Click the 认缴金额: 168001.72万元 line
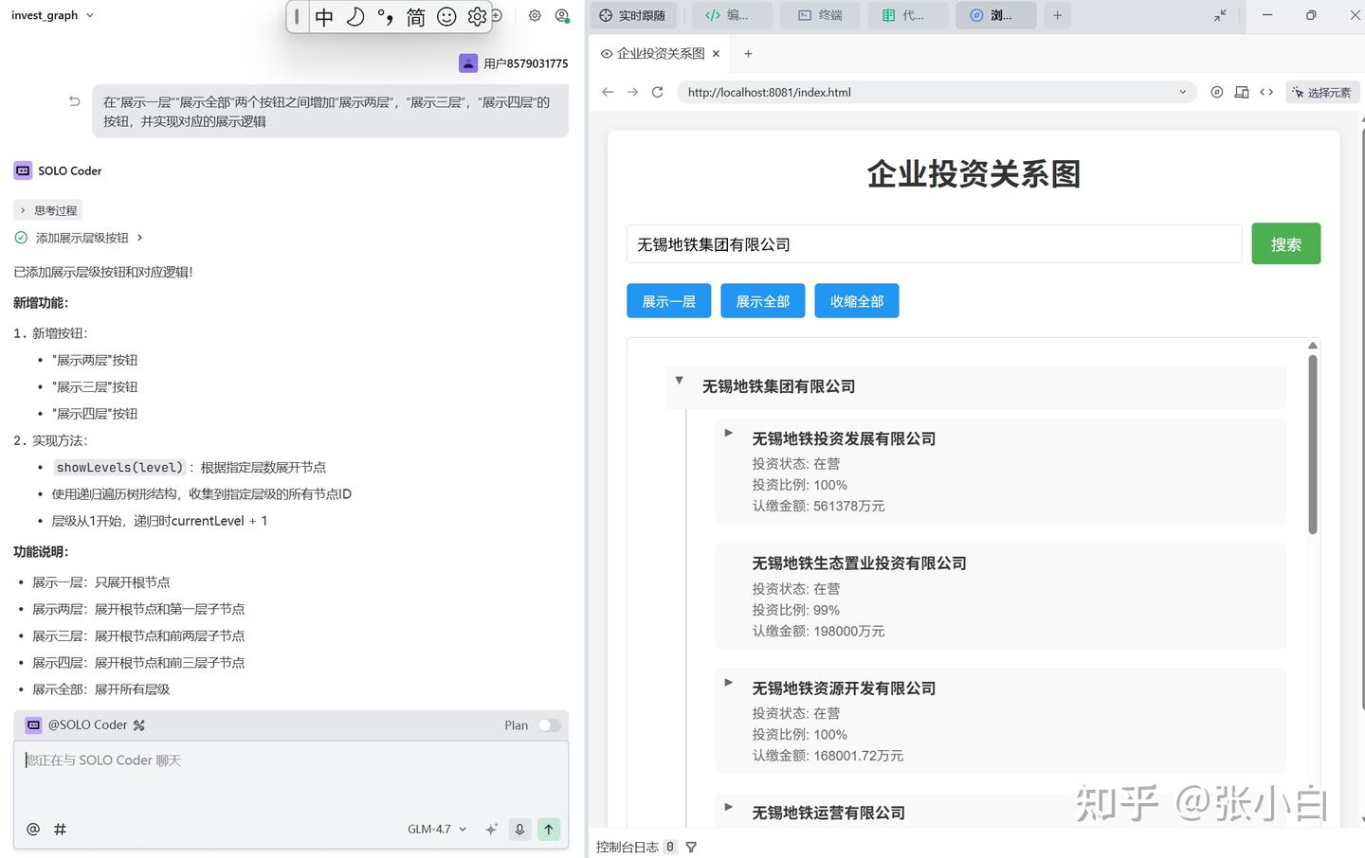 pyautogui.click(x=828, y=756)
